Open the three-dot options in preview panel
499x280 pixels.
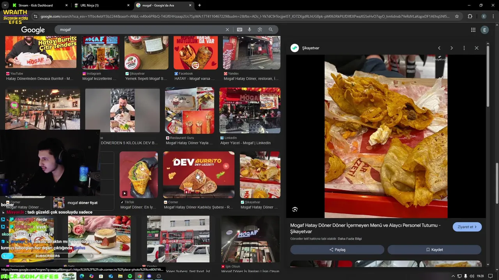[x=464, y=48]
